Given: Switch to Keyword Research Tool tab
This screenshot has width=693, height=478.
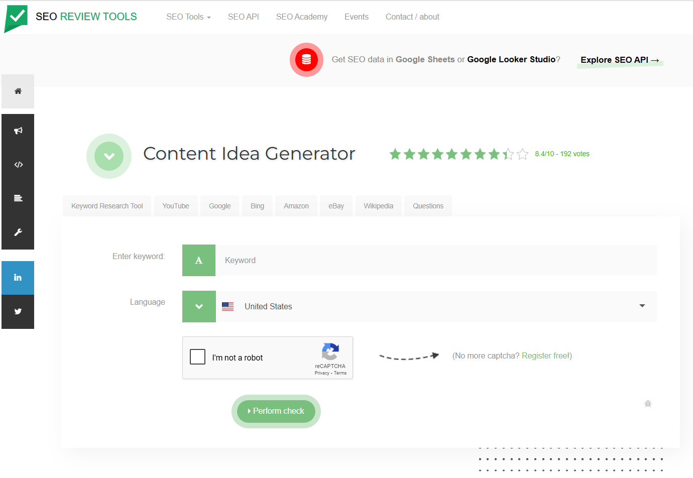Looking at the screenshot, I should [107, 206].
